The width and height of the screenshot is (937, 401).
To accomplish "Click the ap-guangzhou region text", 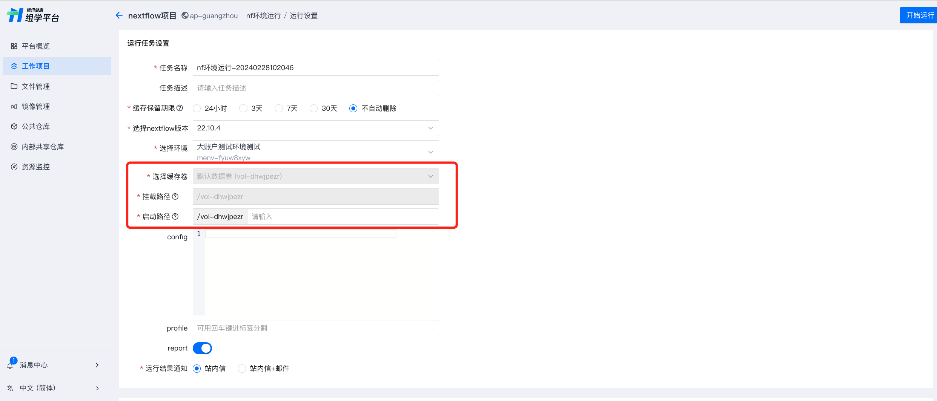I will [x=214, y=15].
